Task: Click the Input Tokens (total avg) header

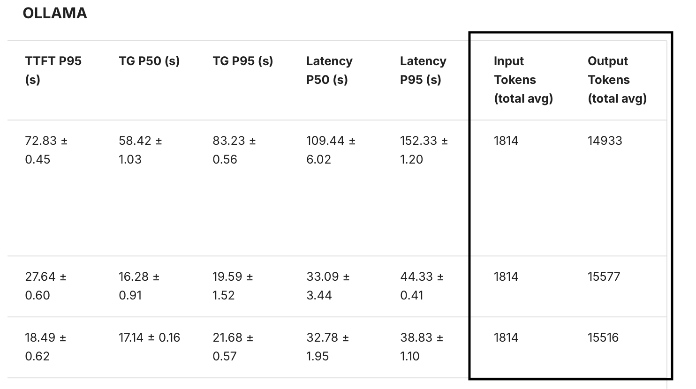Action: (523, 80)
